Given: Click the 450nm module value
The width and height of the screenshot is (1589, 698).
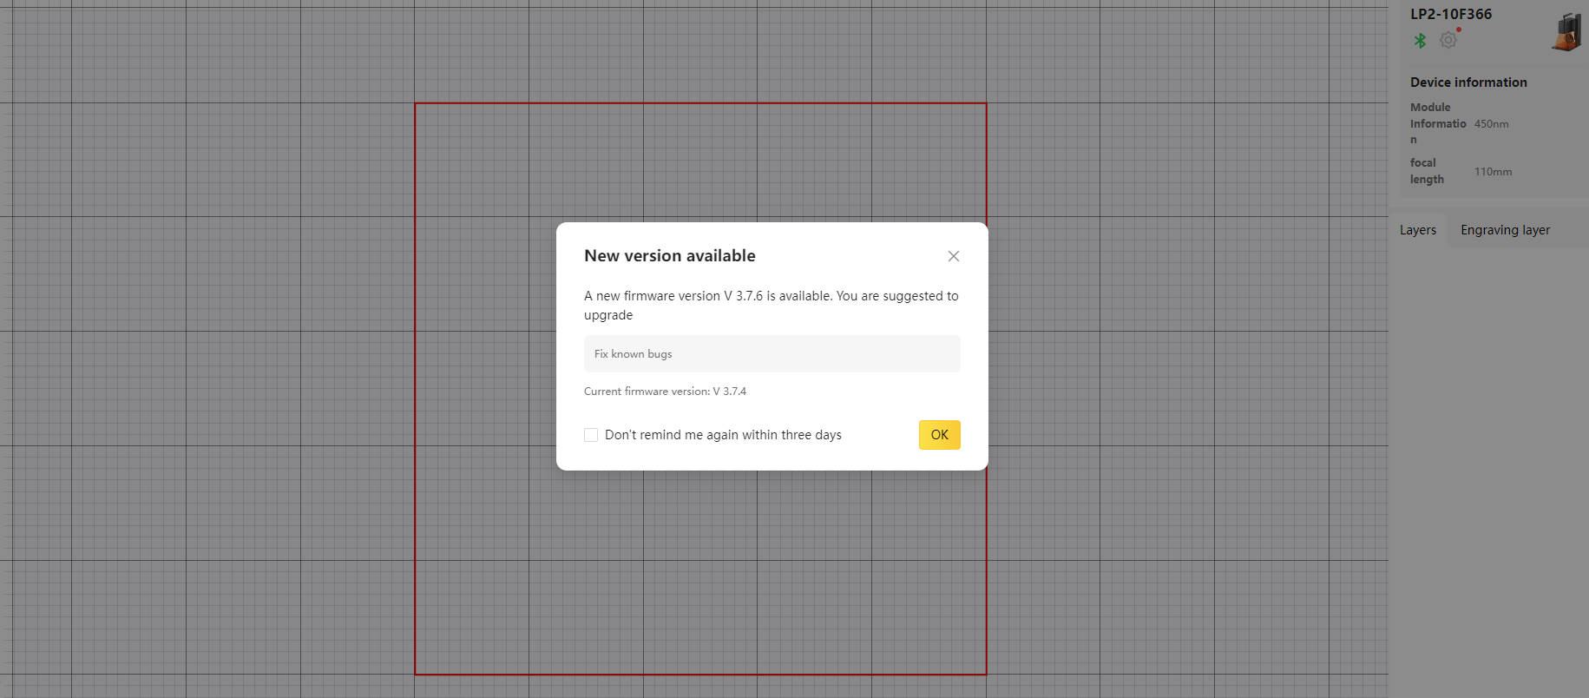Looking at the screenshot, I should [1491, 124].
